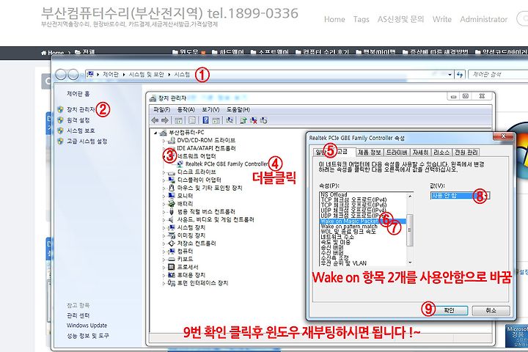
Task: Expand the 키보드 tree node
Action: (164, 259)
